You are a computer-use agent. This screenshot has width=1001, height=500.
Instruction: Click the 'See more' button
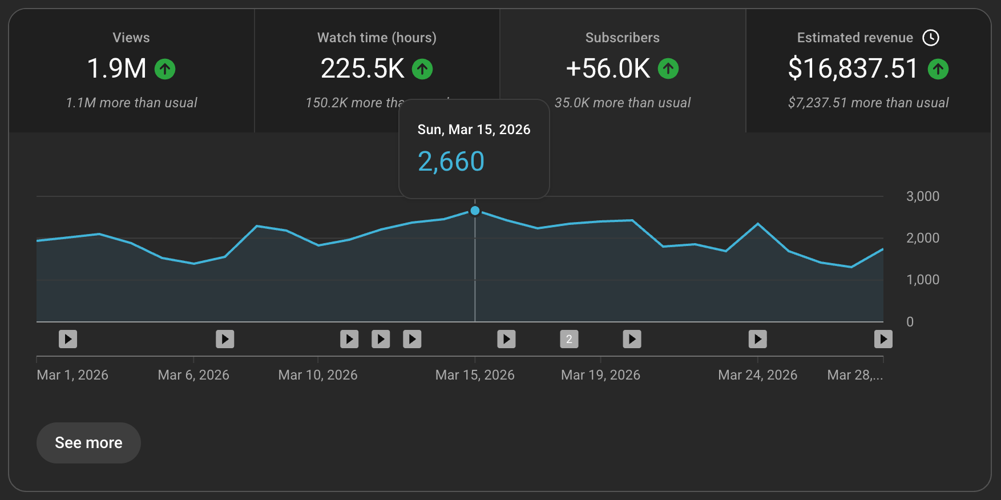pyautogui.click(x=88, y=443)
